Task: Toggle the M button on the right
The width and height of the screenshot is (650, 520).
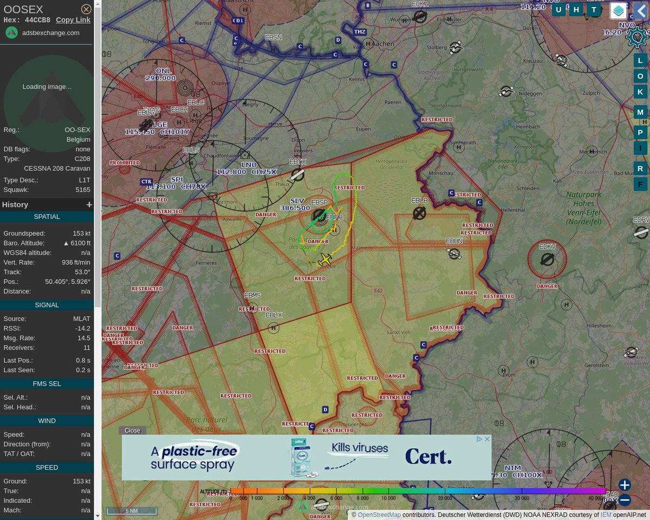Action: click(x=640, y=112)
